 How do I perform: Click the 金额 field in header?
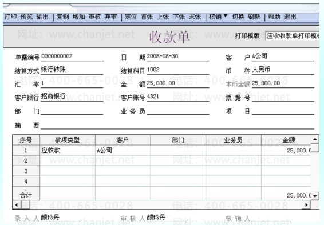[178, 83]
